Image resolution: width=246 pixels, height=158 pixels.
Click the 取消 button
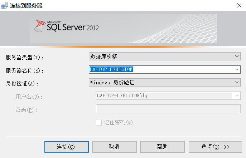115,147
